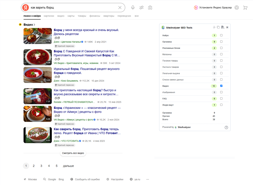
Task: Enable the Органика checkbox
Action: pyautogui.click(x=221, y=42)
